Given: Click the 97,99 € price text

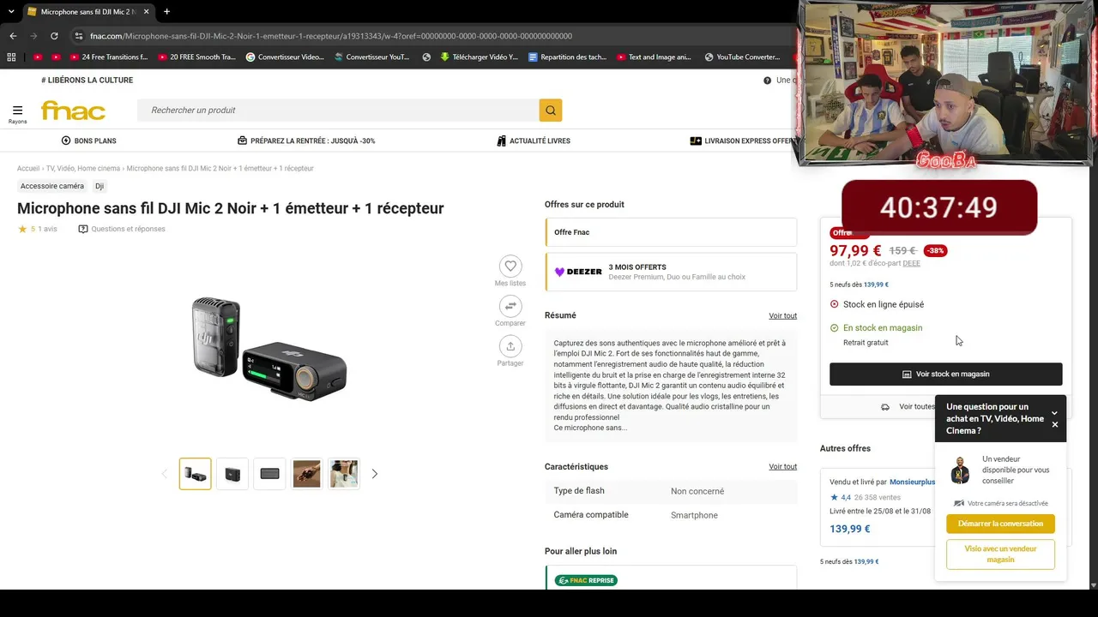Looking at the screenshot, I should pos(855,250).
